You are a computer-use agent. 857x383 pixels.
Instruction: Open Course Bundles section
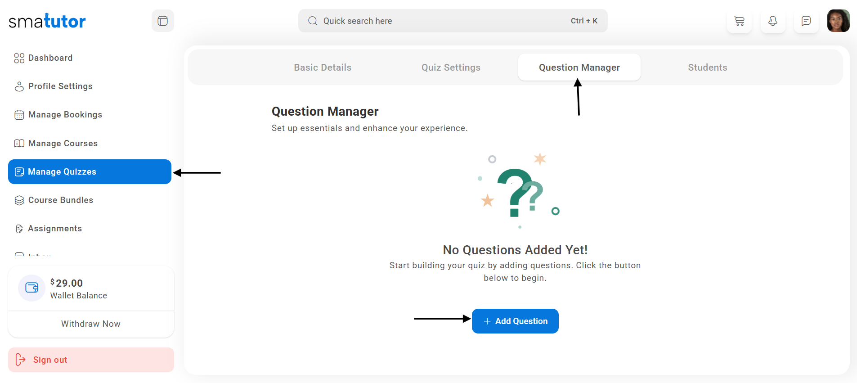coord(60,200)
